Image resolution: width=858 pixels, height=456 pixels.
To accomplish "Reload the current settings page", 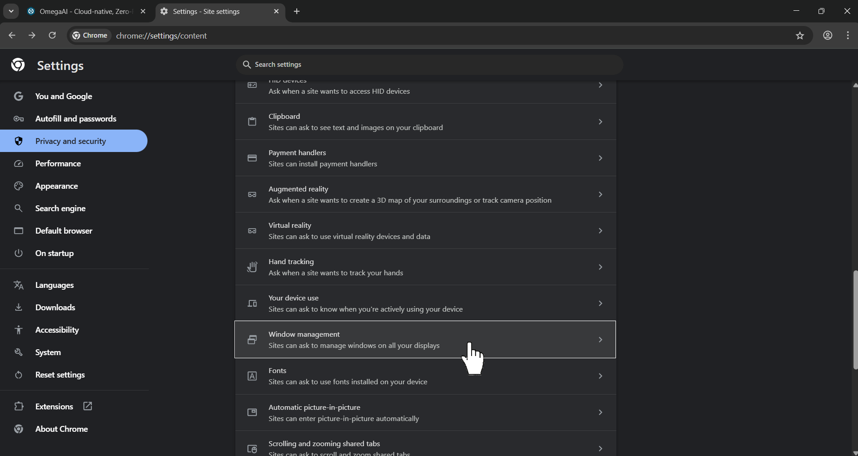I will coord(52,35).
